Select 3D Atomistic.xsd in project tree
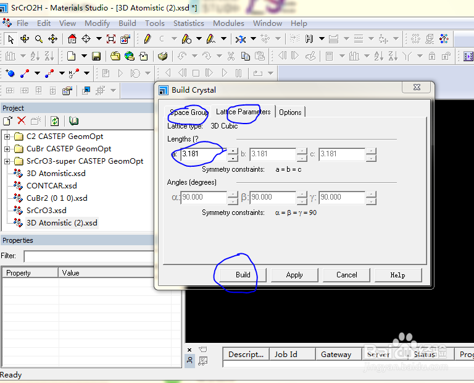 [x=56, y=174]
